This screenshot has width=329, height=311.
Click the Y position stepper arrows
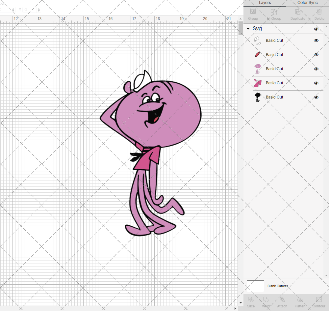39,10
